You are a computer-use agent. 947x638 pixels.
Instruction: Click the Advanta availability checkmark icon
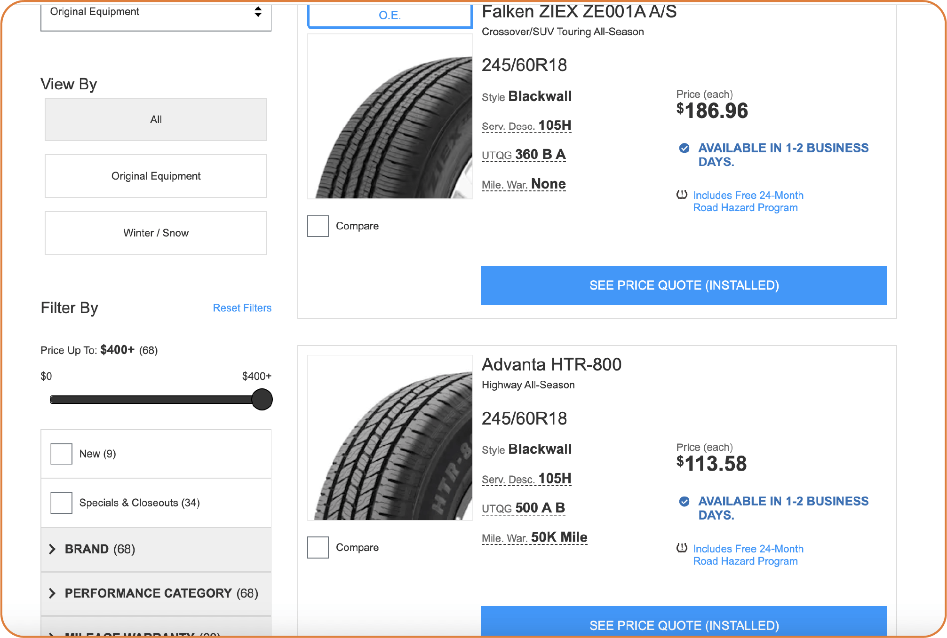(684, 502)
